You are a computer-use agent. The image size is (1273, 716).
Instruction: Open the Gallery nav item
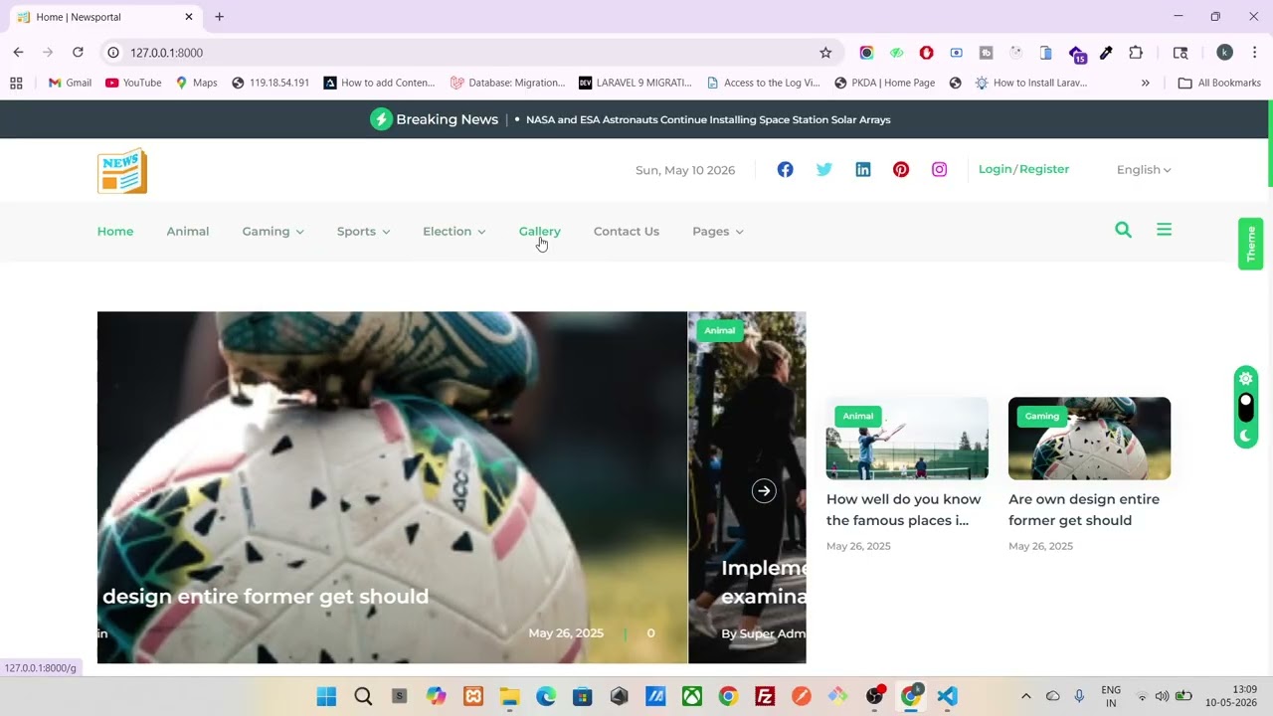pyautogui.click(x=540, y=231)
